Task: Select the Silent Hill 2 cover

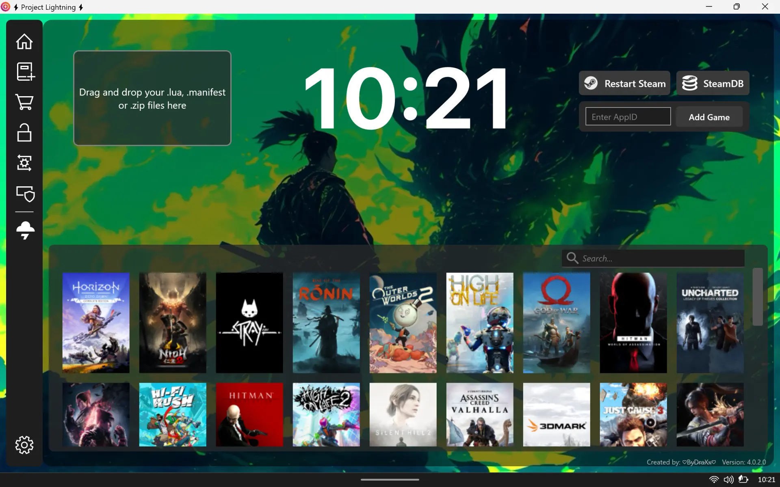Action: (403, 414)
